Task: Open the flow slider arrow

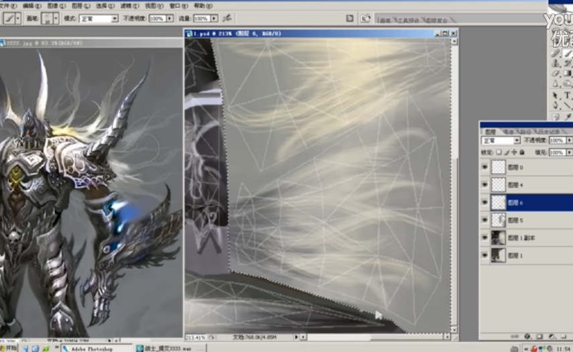Action: (x=214, y=18)
